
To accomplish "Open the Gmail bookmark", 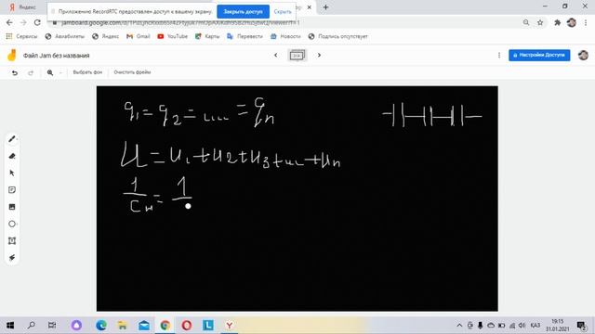I will (x=139, y=36).
